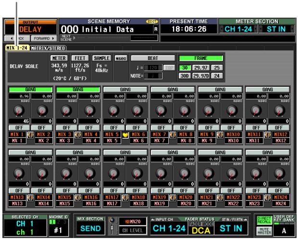Click pair heart icon between MIX 1 and MIX 2
298x239 pixels.
tap(30, 135)
